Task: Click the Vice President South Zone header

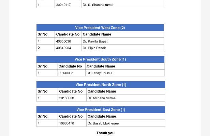Action: point(100,59)
